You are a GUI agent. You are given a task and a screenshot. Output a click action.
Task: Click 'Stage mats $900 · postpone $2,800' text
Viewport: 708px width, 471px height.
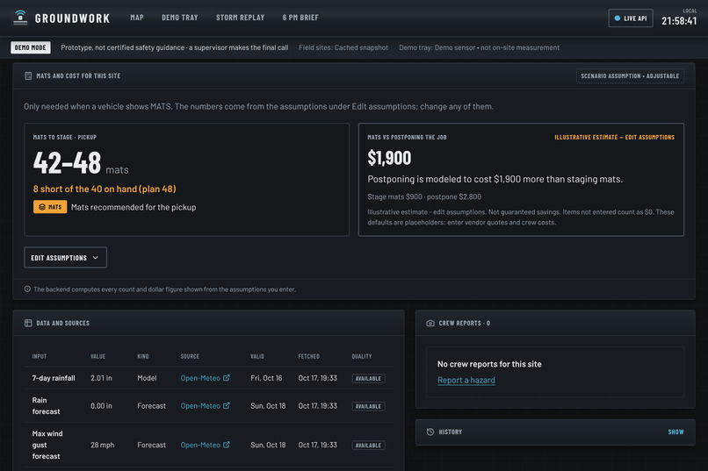[x=424, y=196]
